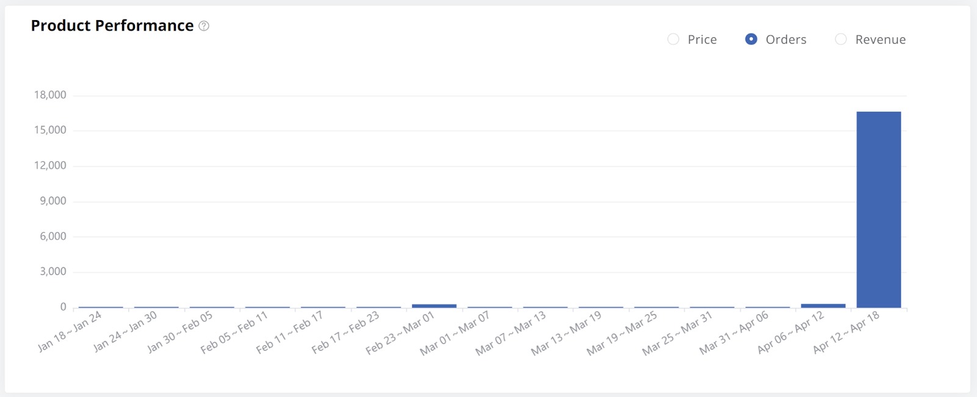Click the Feb 11 ~ Feb 17 bar
This screenshot has width=977, height=397.
(323, 307)
